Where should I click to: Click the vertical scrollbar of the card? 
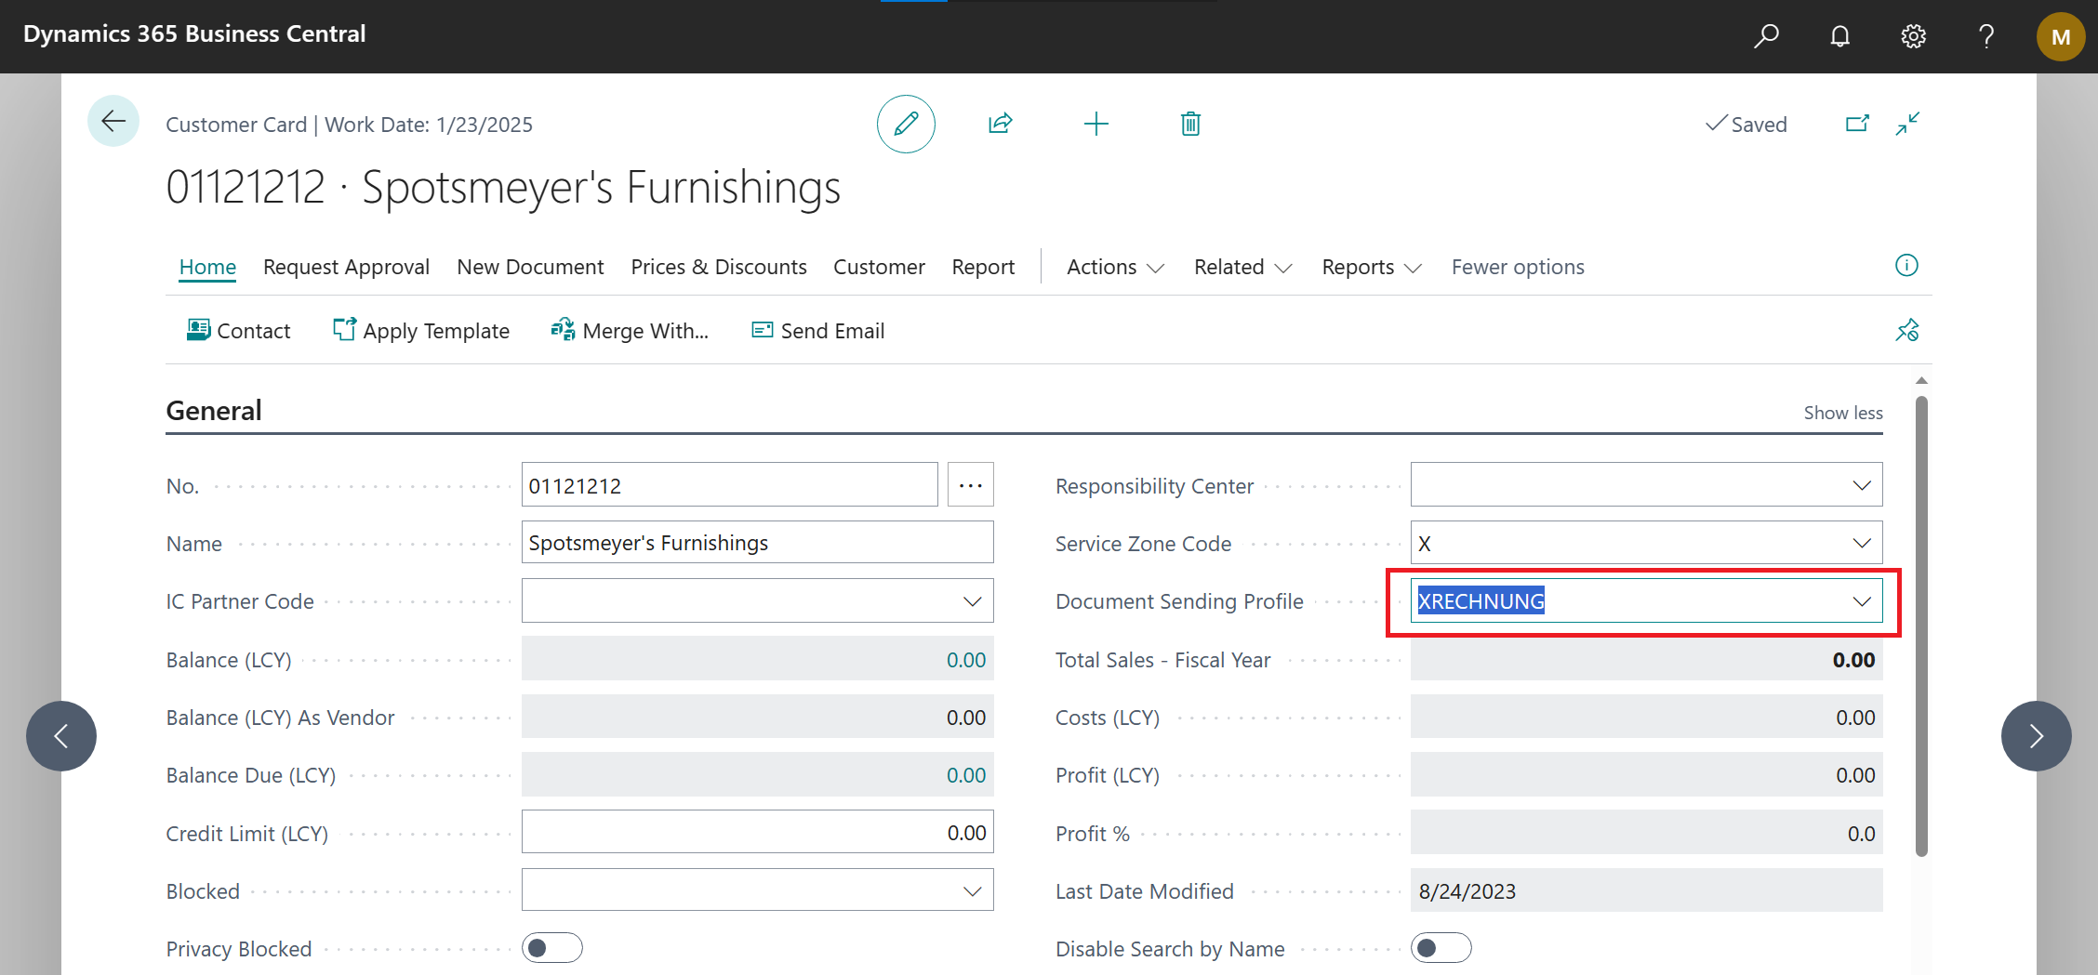(x=1922, y=626)
